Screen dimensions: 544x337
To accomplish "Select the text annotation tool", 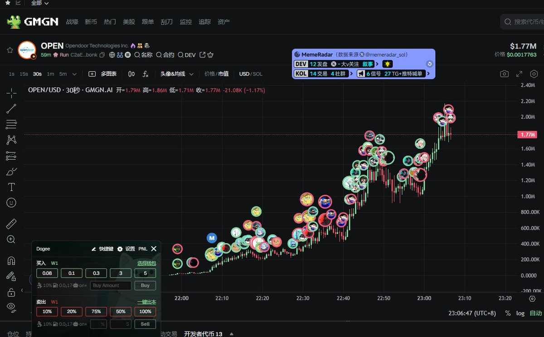I will [x=11, y=187].
